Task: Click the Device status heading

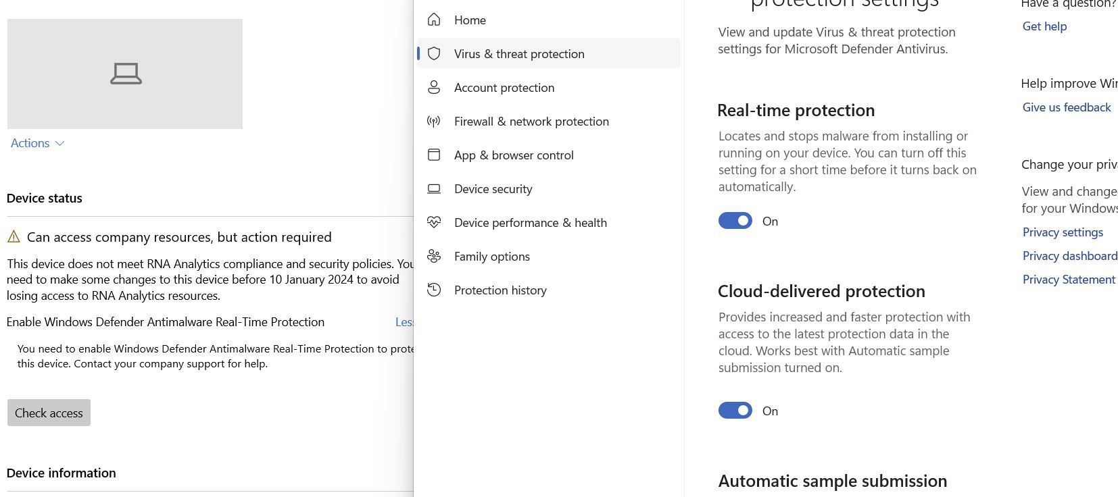Action: tap(45, 198)
